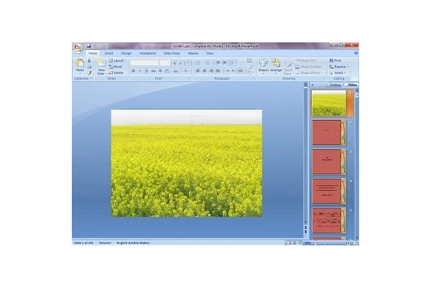
Task: Expand the Select dropdown in Editing
Action: pos(338,72)
